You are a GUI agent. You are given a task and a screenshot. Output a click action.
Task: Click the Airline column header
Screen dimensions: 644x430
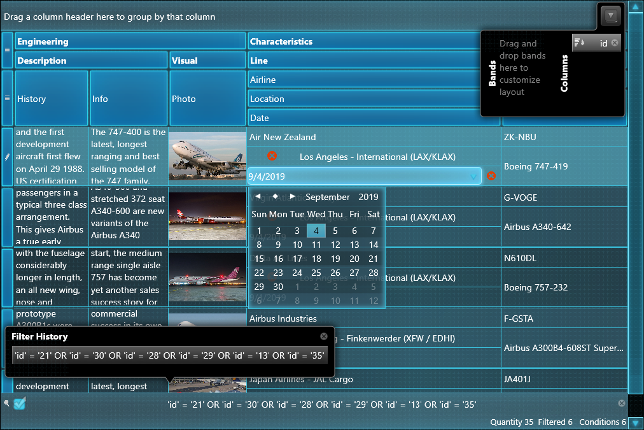[x=364, y=80]
